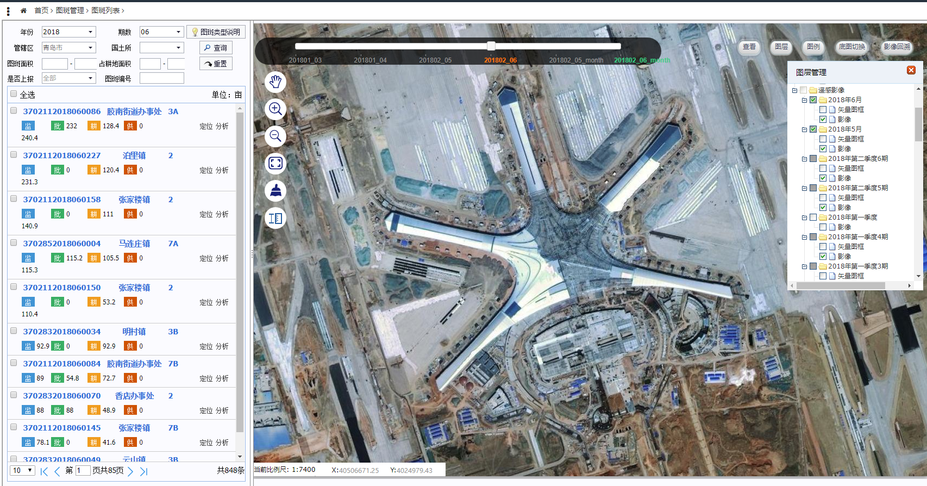The width and height of the screenshot is (927, 486).
Task: Toggle the 全选 checkbox
Action: pos(14,94)
